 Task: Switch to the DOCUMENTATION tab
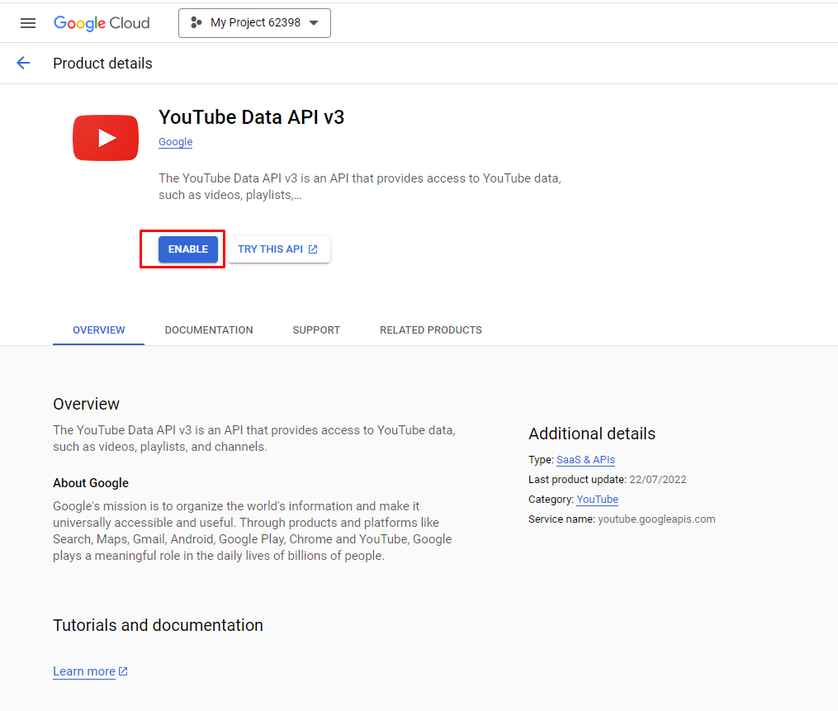(x=208, y=329)
